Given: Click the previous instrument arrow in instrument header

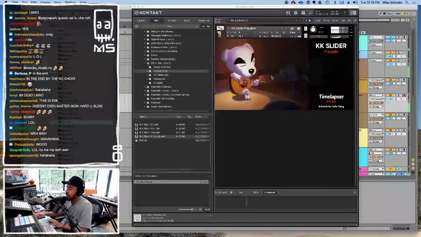Looking at the screenshot, I should tap(282, 28).
